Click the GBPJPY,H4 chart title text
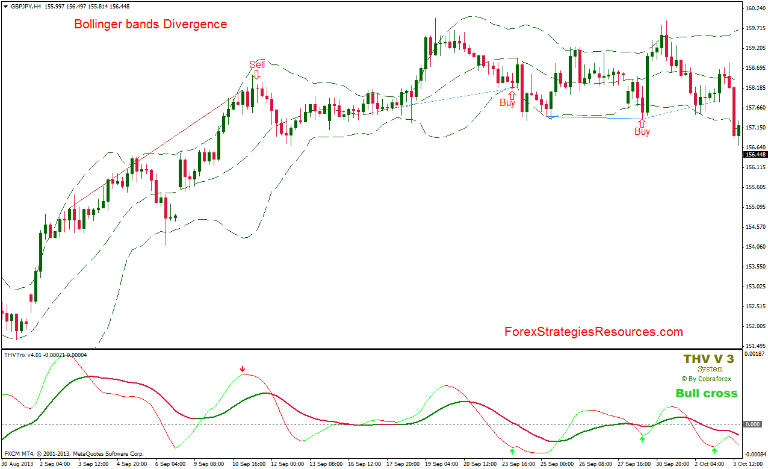Image resolution: width=768 pixels, height=469 pixels. tap(26, 6)
